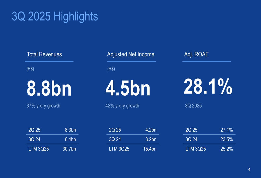261x178 pixels.
Task: Select the 37% y-o-y growth label
Action: (x=44, y=106)
